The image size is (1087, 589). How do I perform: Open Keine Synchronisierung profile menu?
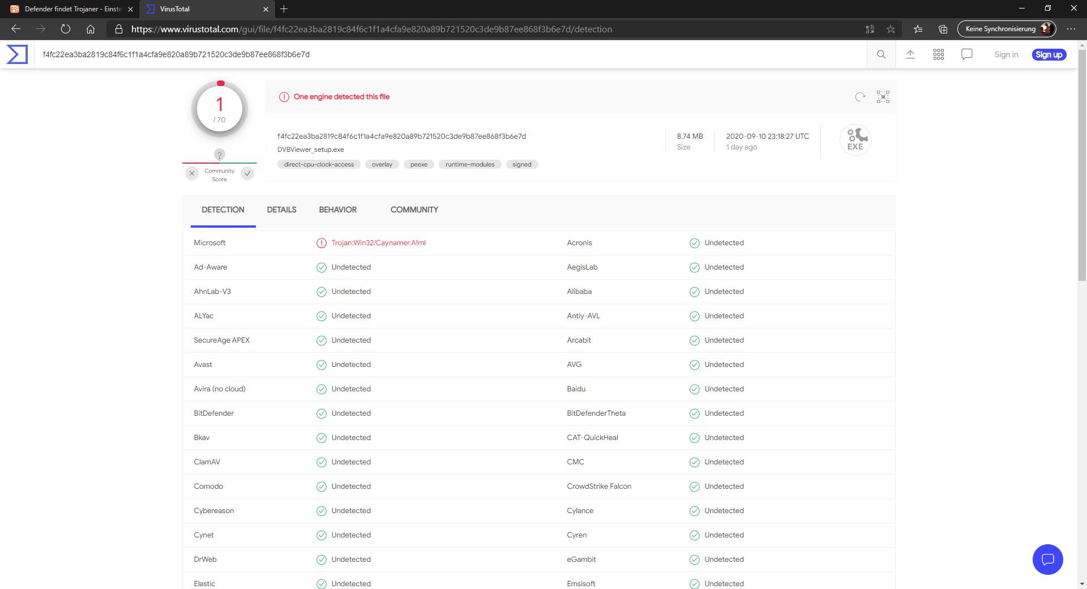point(1006,29)
